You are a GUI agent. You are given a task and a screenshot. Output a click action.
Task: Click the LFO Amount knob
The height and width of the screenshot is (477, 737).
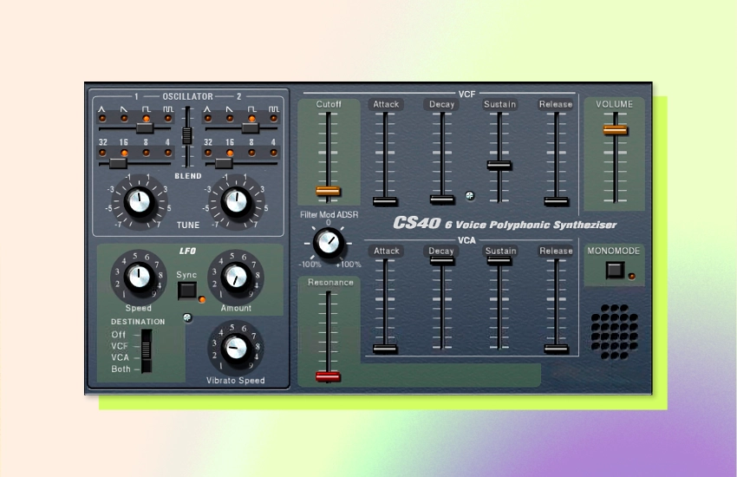coord(236,277)
